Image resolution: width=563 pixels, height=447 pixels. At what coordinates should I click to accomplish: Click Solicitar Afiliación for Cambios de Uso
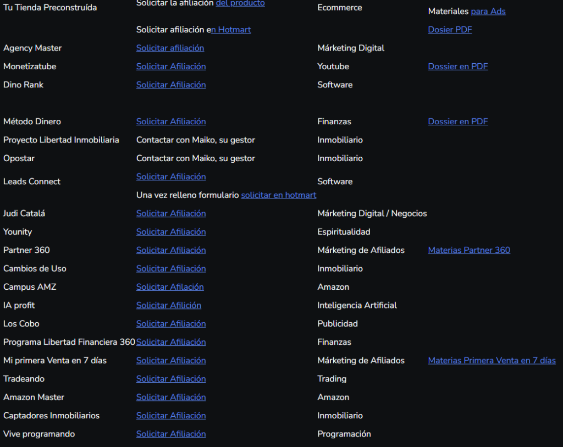click(x=171, y=268)
